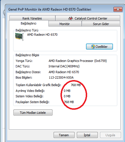Select BIOS value 113-223004-X00A

click(x=61, y=77)
